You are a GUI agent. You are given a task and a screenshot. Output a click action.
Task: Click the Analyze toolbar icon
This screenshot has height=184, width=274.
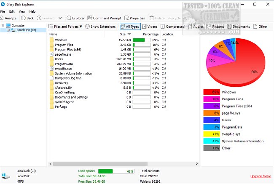click(2, 18)
